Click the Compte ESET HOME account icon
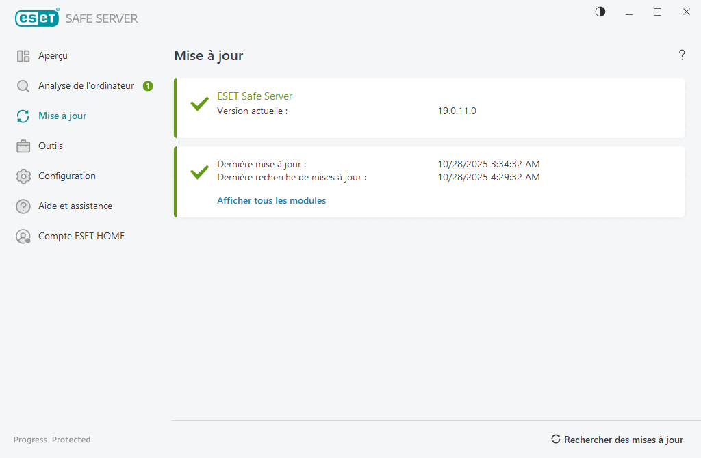Screen dimensions: 701x458 tap(23, 237)
